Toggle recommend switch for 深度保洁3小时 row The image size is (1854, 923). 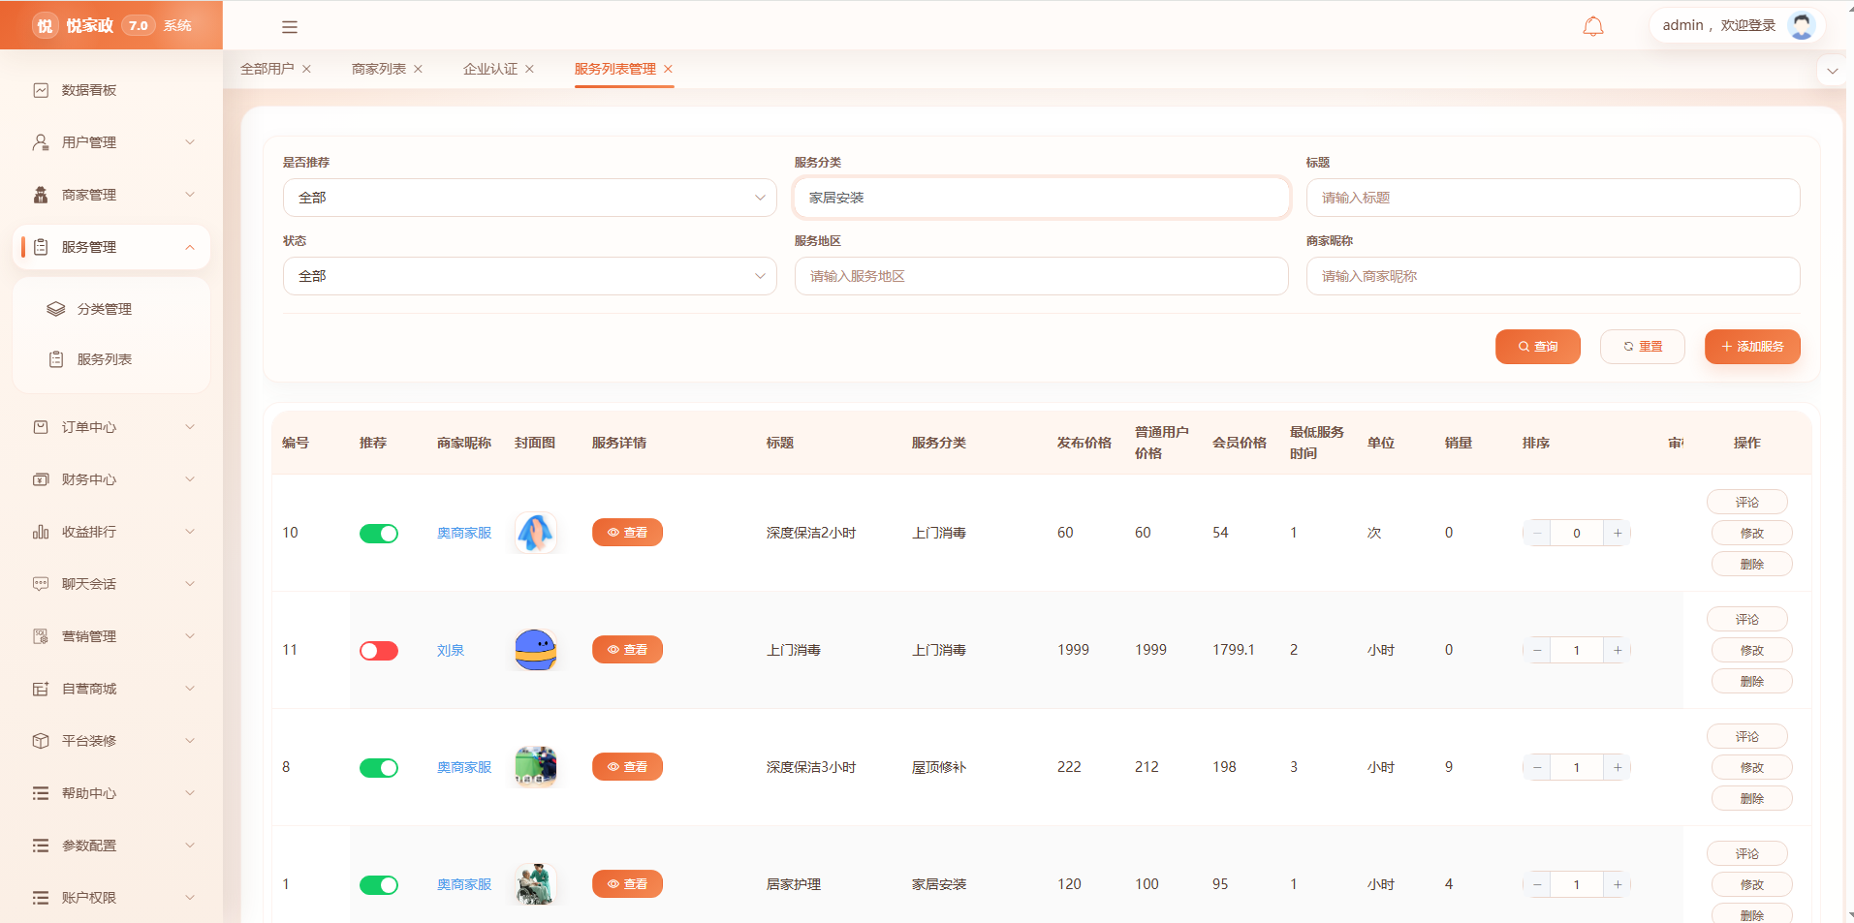coord(379,768)
